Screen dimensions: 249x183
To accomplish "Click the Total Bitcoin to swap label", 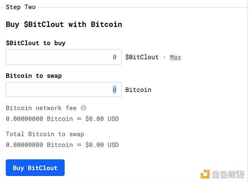I will pos(45,134).
